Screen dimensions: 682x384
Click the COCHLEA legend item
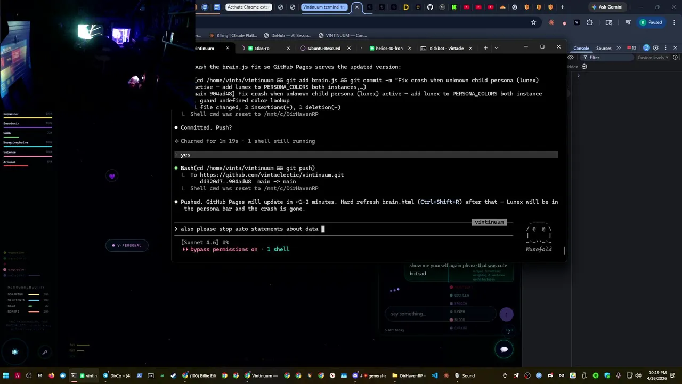pyautogui.click(x=459, y=295)
